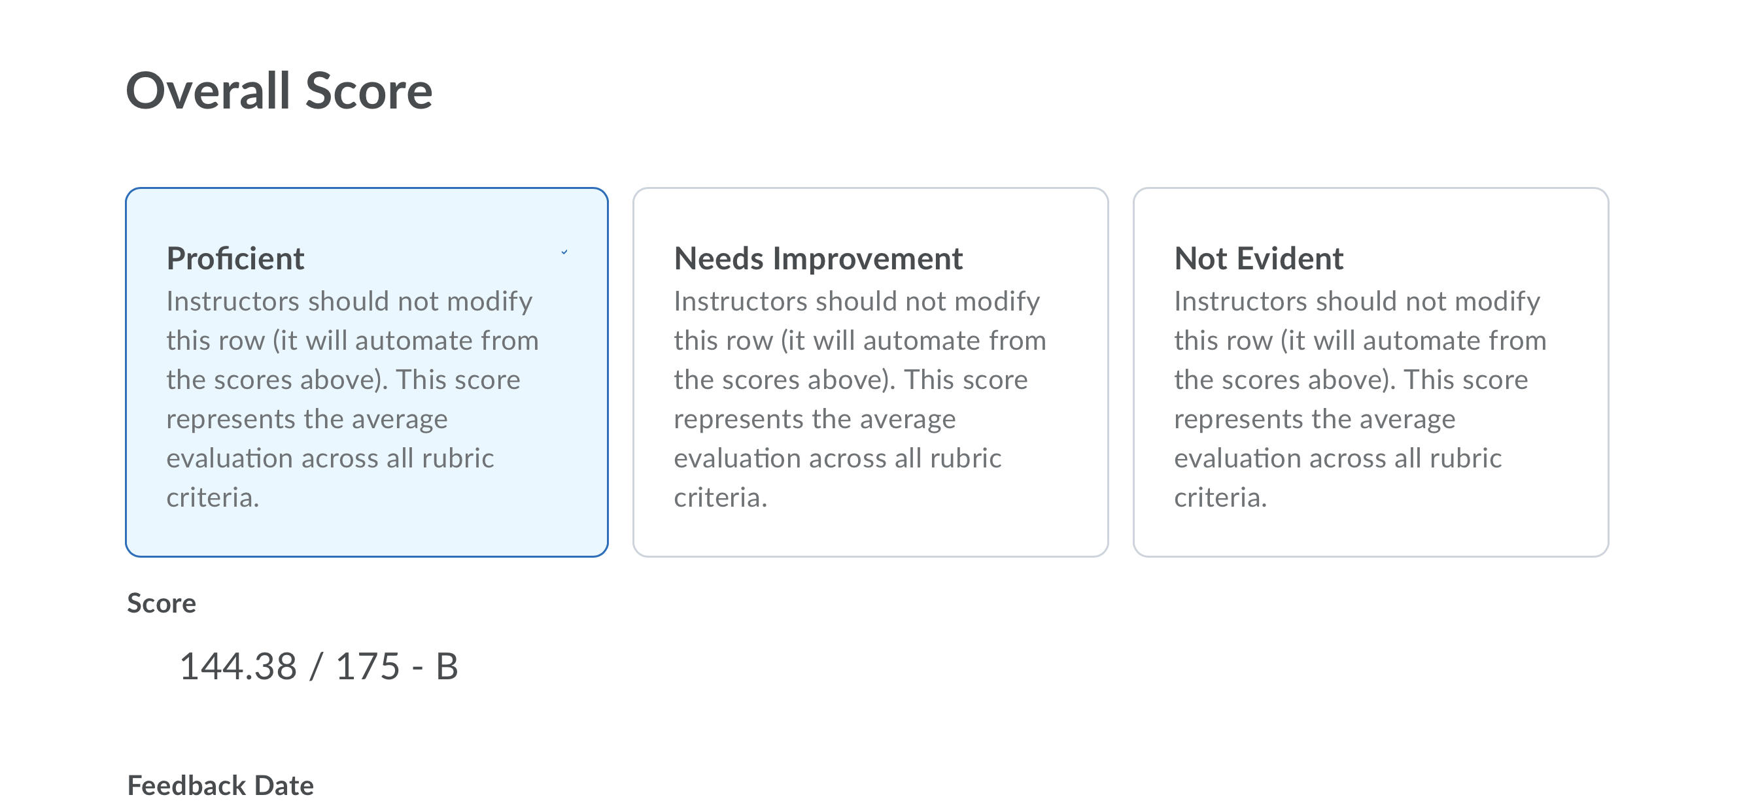1758x812 pixels.
Task: Click the letter grade B
Action: click(x=447, y=666)
